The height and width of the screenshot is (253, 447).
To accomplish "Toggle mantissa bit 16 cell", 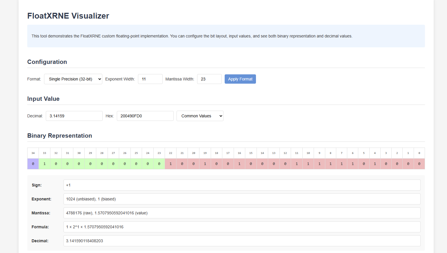I will tap(239, 164).
